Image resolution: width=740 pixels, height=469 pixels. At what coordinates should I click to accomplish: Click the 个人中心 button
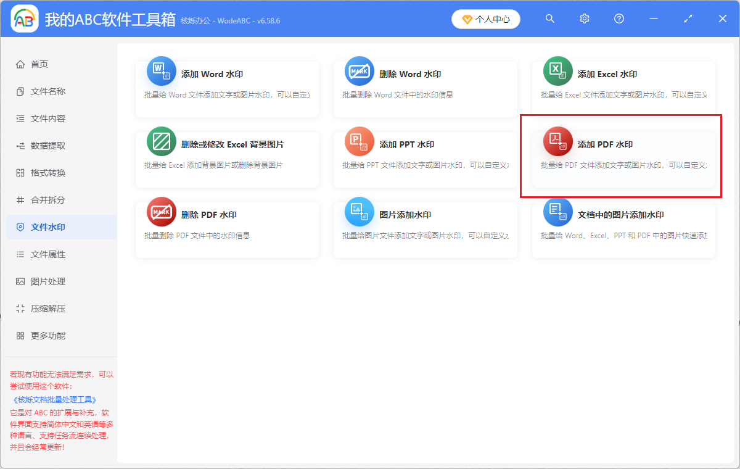[486, 19]
